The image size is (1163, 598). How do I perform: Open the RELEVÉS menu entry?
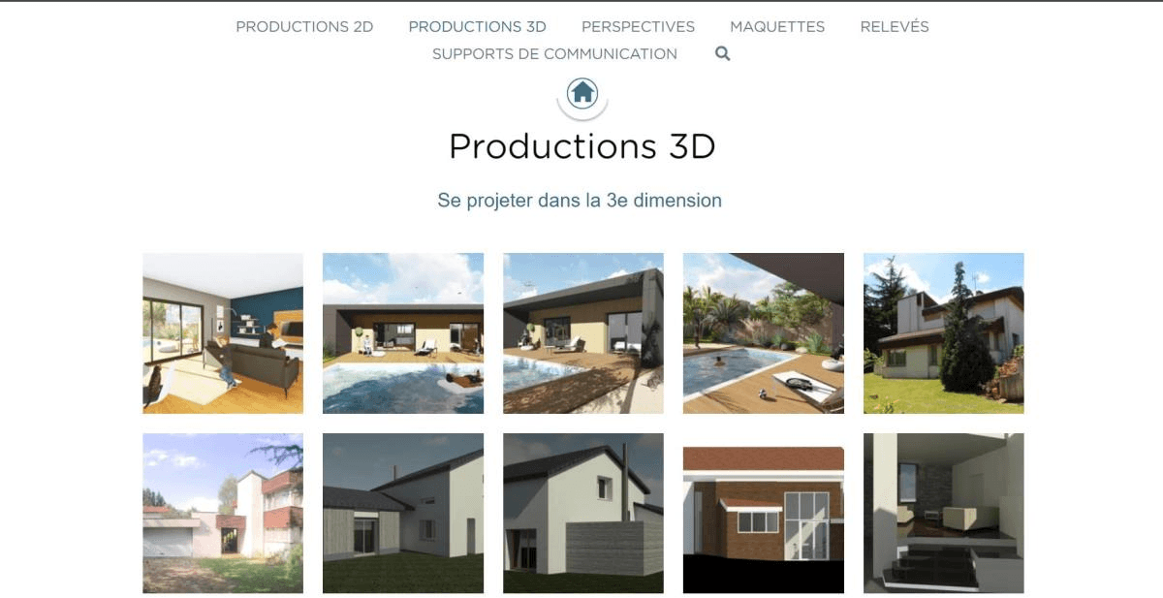(894, 26)
